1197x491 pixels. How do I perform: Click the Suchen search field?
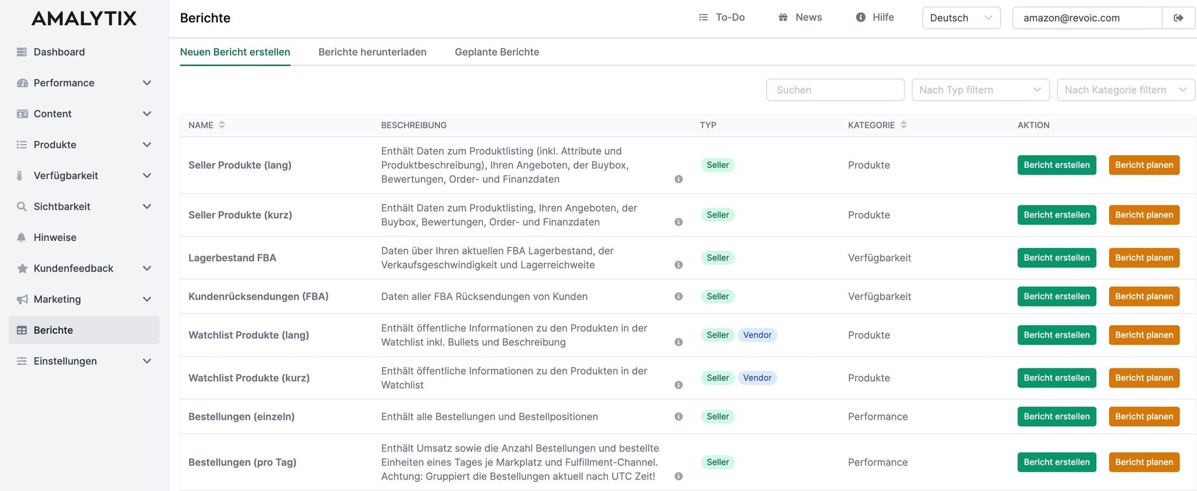tap(835, 90)
